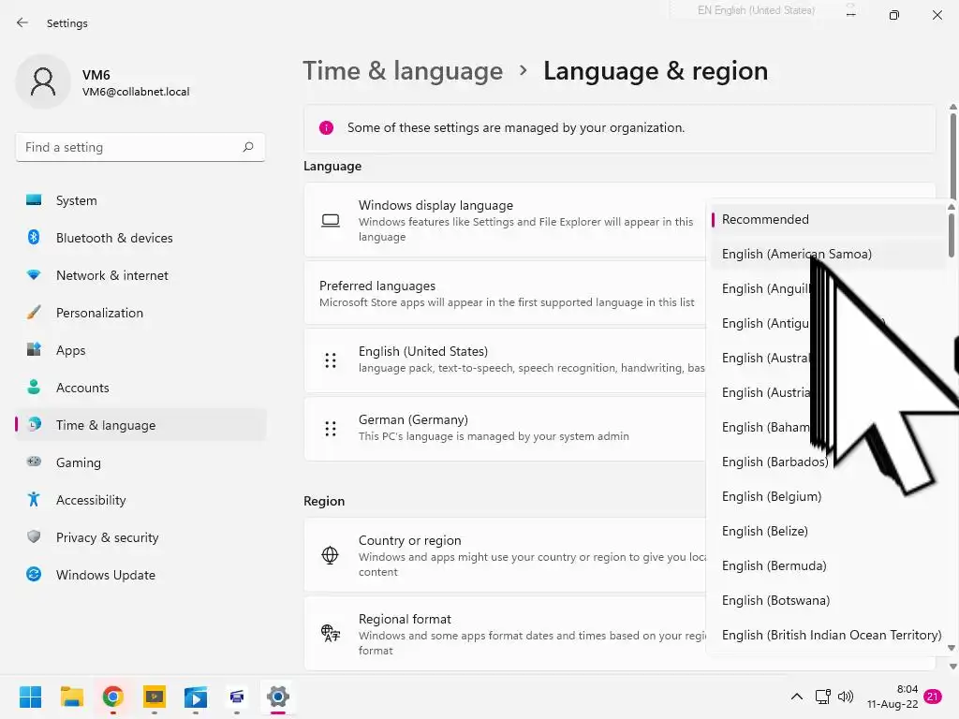
Task: Click the Accounts person icon in sidebar
Action: (34, 387)
